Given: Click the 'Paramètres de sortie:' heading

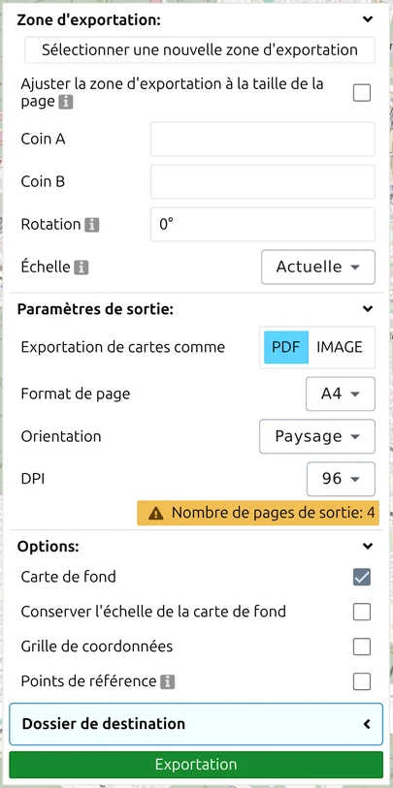Looking at the screenshot, I should (95, 308).
